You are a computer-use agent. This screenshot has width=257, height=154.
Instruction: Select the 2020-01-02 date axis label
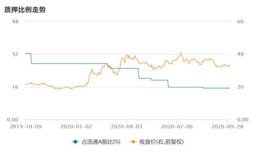(76, 127)
